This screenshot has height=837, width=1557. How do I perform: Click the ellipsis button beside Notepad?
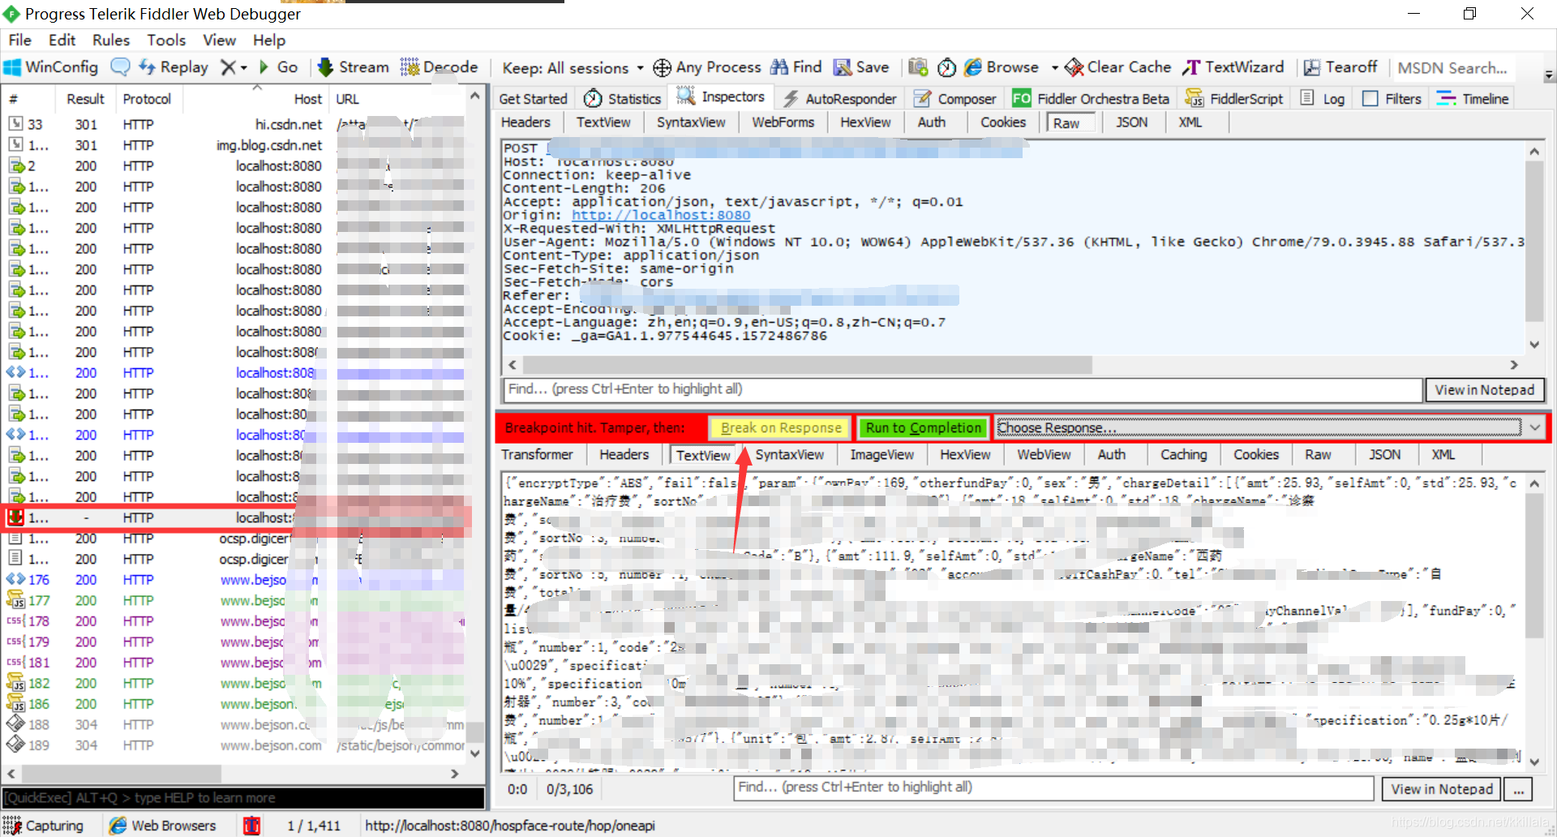(x=1518, y=789)
